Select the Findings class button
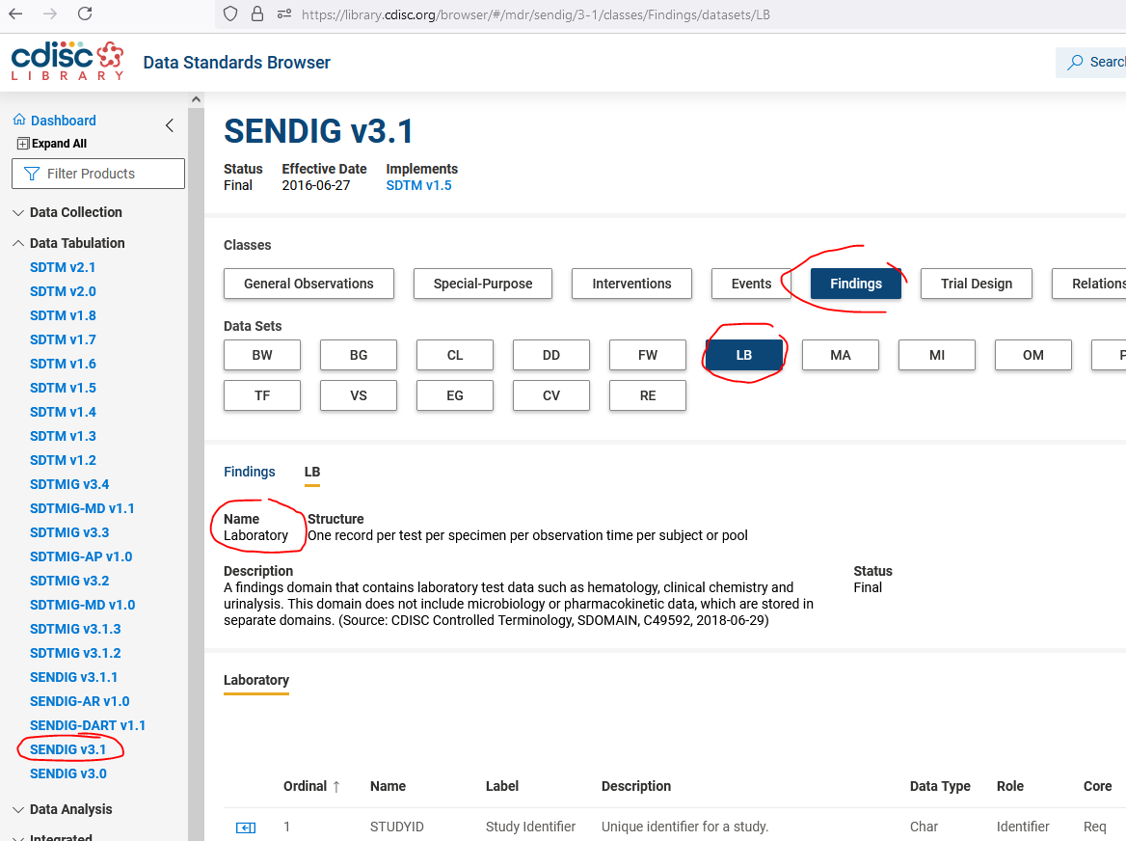The width and height of the screenshot is (1126, 841). click(x=856, y=284)
